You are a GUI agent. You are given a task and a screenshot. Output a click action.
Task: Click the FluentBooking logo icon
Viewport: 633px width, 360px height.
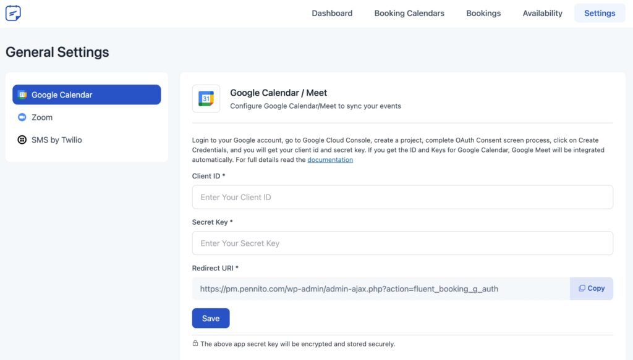click(13, 13)
